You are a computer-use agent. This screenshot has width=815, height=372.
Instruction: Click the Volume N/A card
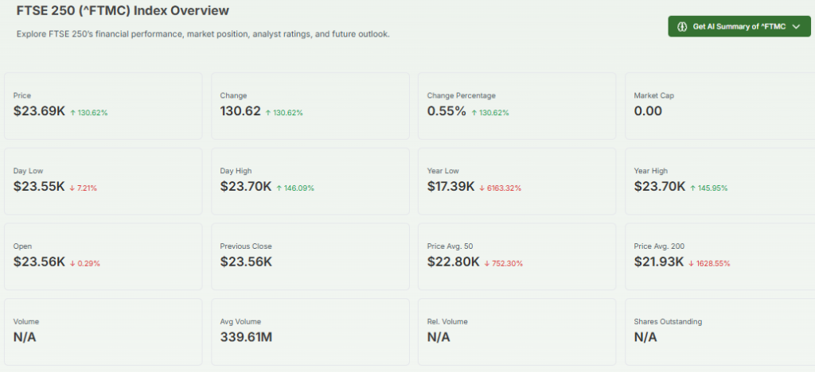click(103, 331)
